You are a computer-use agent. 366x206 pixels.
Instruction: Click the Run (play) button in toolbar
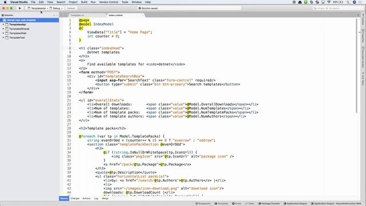20,8
